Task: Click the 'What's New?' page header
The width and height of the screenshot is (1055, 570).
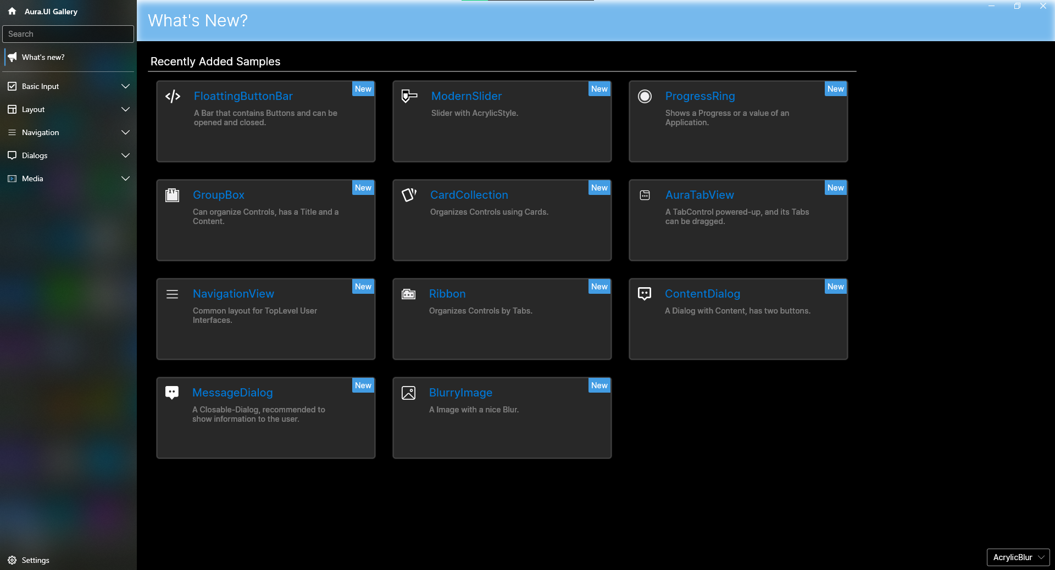Action: (x=198, y=21)
